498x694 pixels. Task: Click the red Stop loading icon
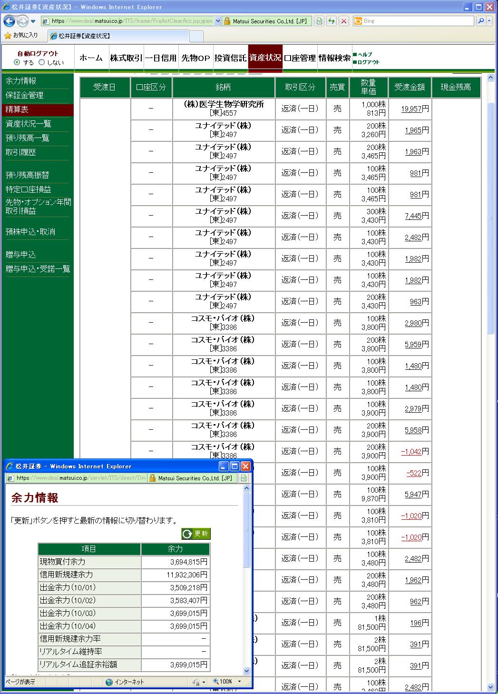(x=344, y=21)
